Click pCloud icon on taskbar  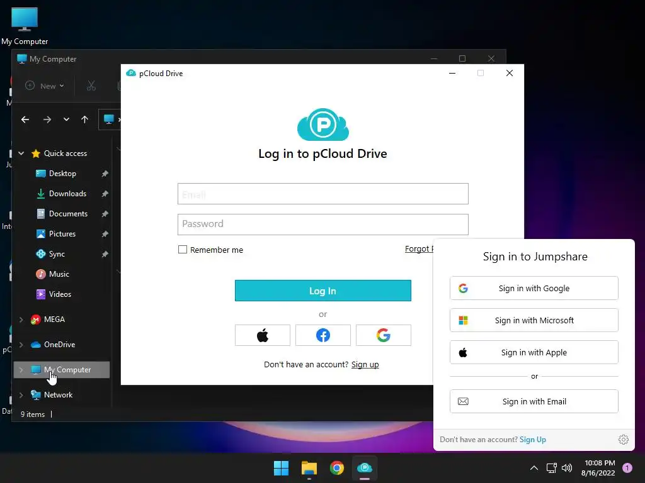point(365,468)
